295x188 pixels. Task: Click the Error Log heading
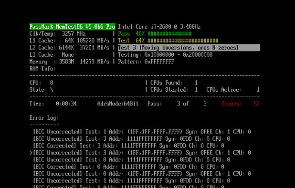tap(44, 118)
